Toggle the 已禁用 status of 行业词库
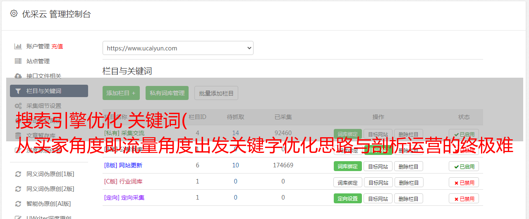529x219 pixels. [464, 182]
